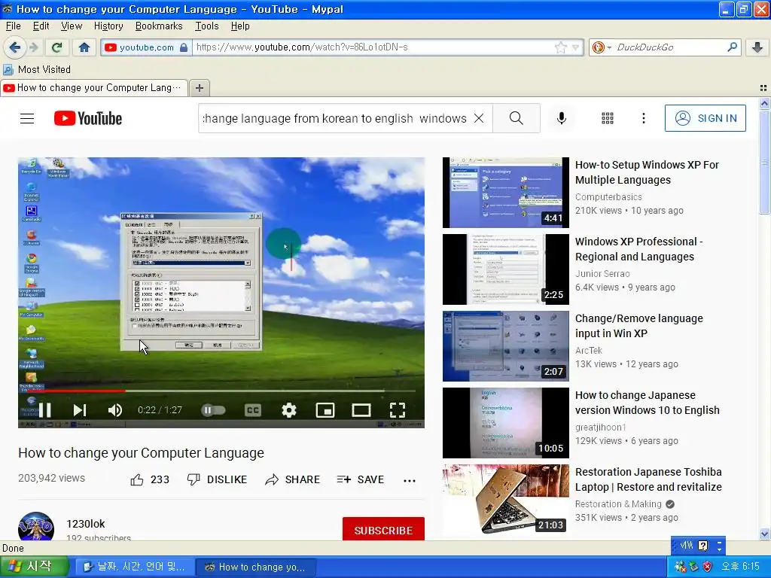The width and height of the screenshot is (771, 578).
Task: Reload the page with the refresh icon
Action: pyautogui.click(x=57, y=47)
